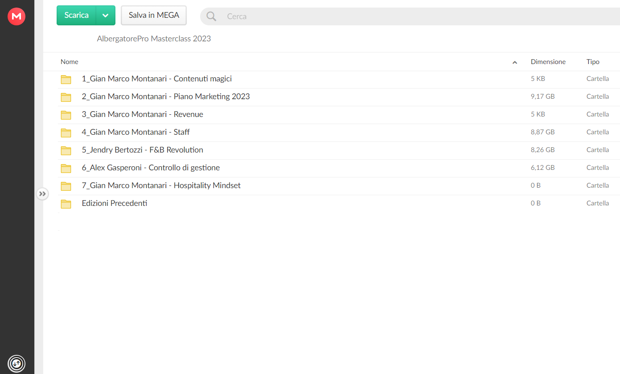Click folder icon of Piano Marketing 2023
The width and height of the screenshot is (620, 374).
point(66,97)
